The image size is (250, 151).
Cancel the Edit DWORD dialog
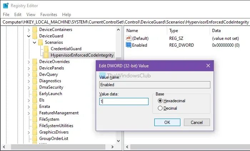click(197, 123)
